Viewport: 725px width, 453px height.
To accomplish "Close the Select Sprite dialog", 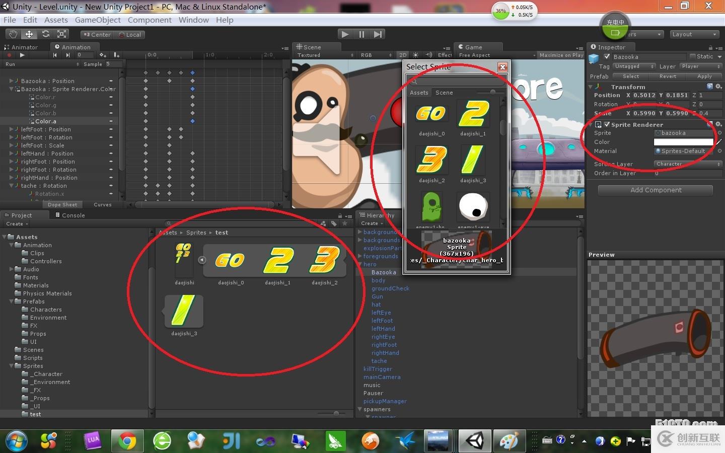I will point(502,67).
